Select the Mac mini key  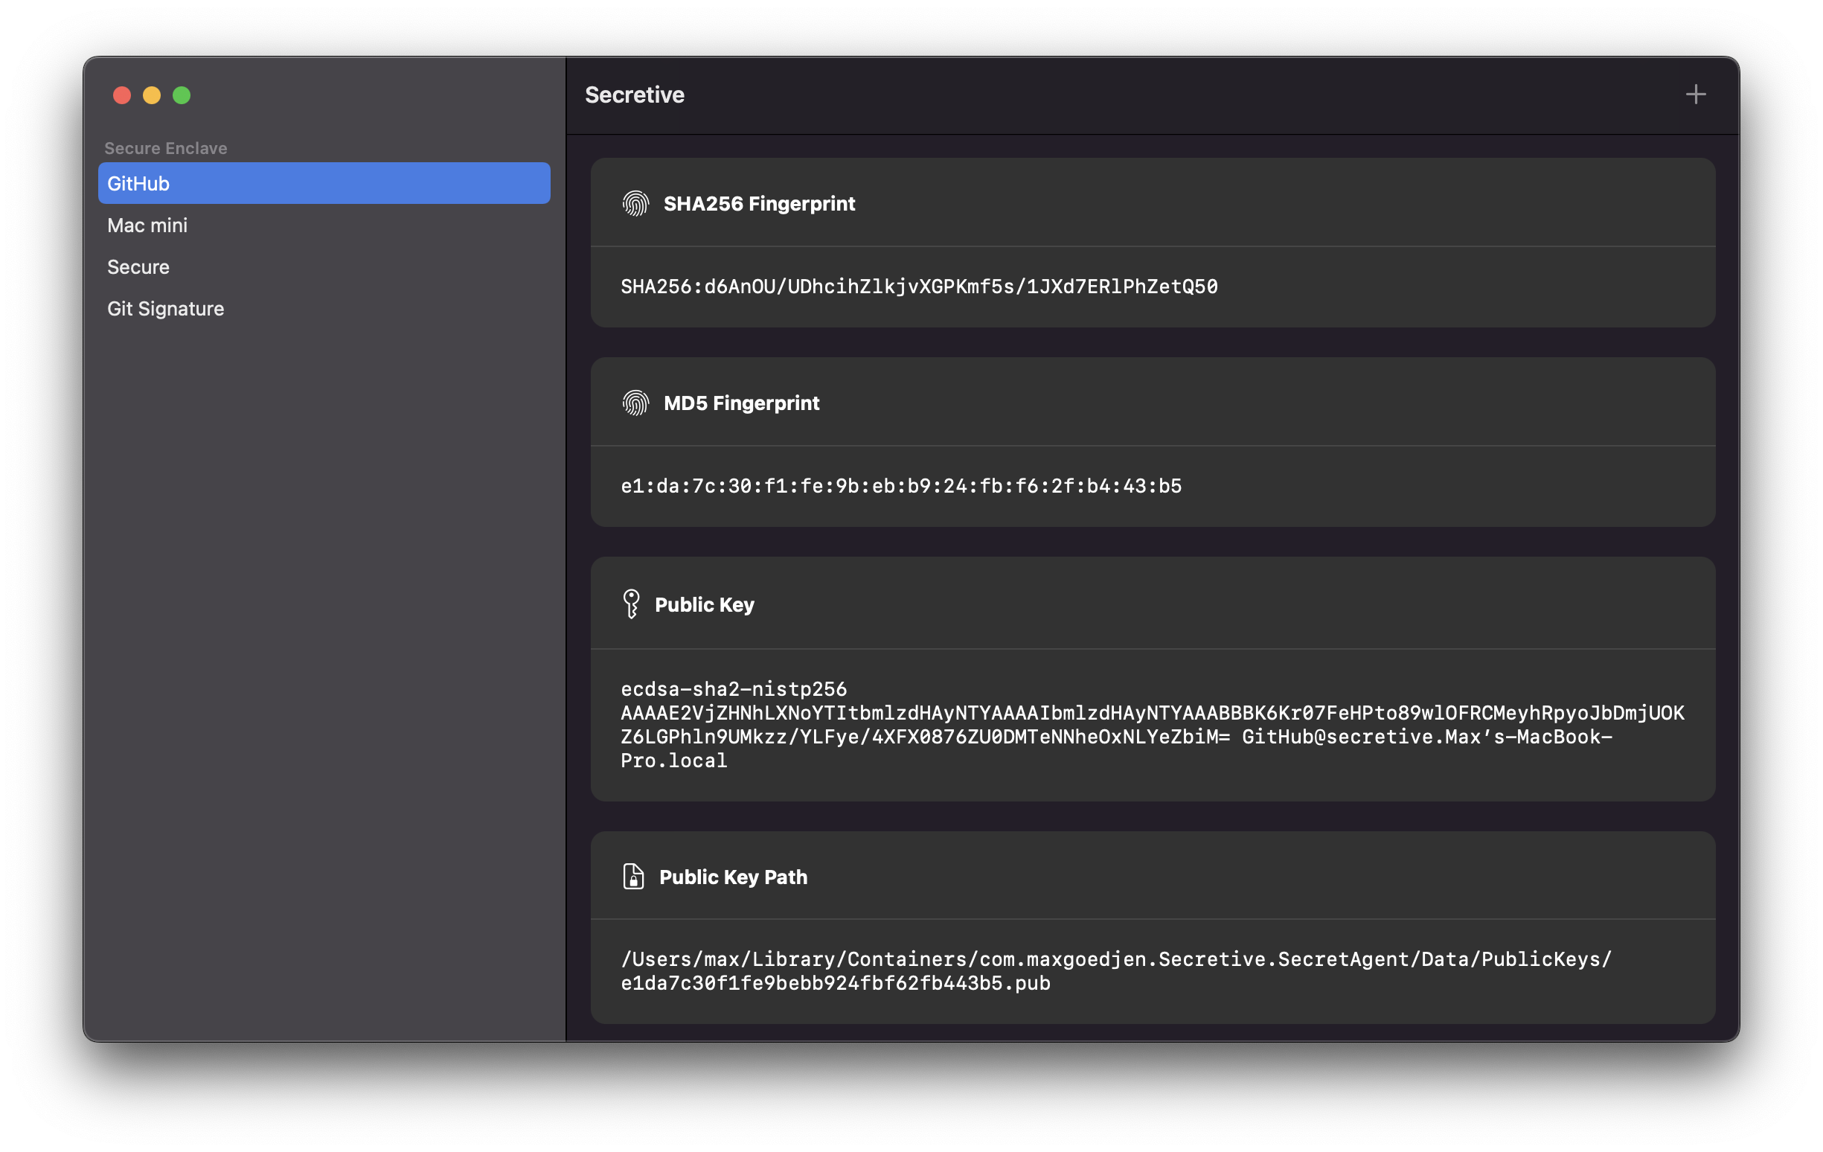pyautogui.click(x=147, y=225)
